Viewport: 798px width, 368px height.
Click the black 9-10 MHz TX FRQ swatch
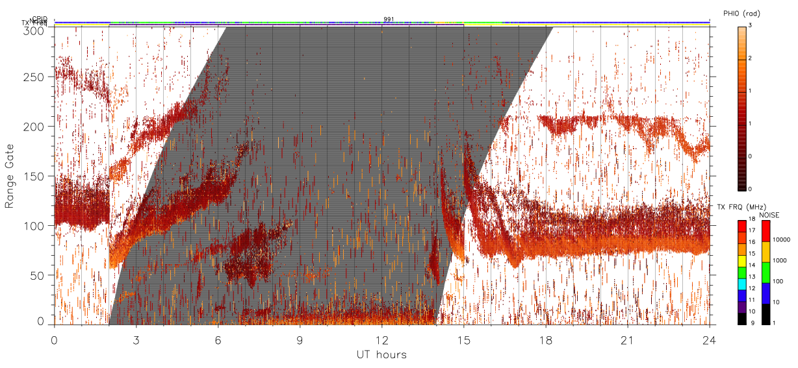[742, 319]
